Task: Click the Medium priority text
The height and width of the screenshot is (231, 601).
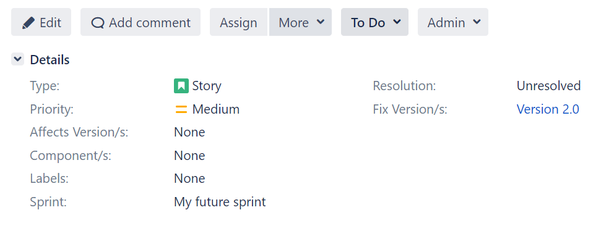Action: click(216, 109)
